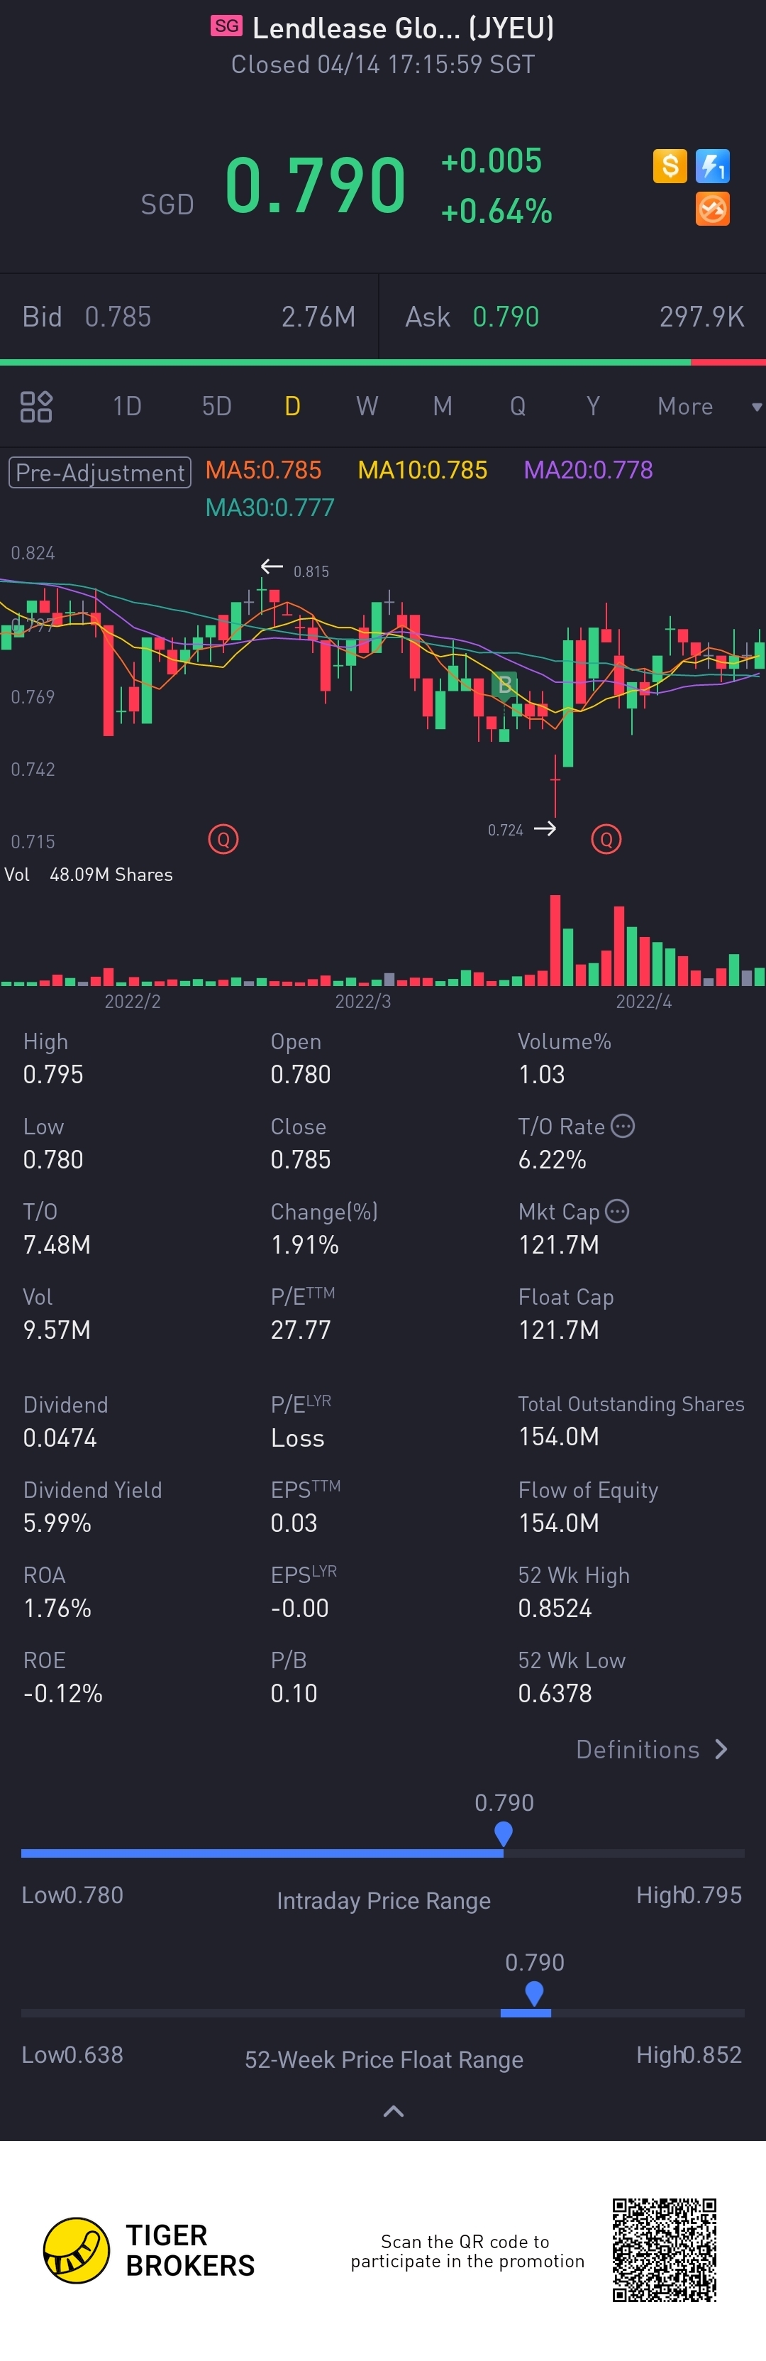Tap the 0.724 low annotation on chart

(x=506, y=829)
